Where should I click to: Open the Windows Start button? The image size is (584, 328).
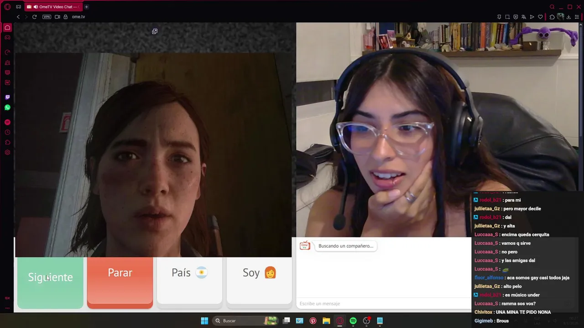[x=204, y=321]
